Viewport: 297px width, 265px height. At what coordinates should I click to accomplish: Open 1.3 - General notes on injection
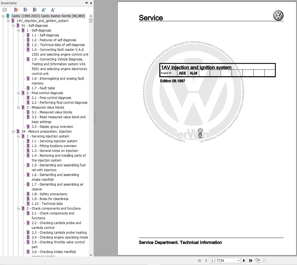click(55, 151)
